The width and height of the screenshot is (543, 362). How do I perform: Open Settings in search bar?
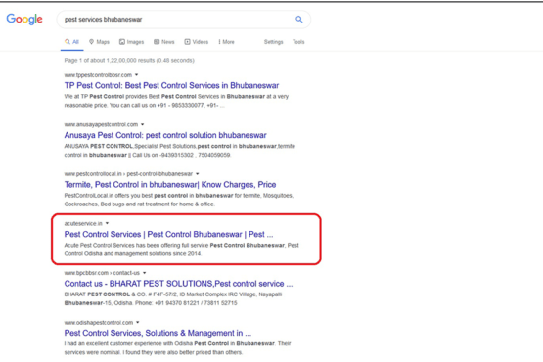tap(274, 42)
